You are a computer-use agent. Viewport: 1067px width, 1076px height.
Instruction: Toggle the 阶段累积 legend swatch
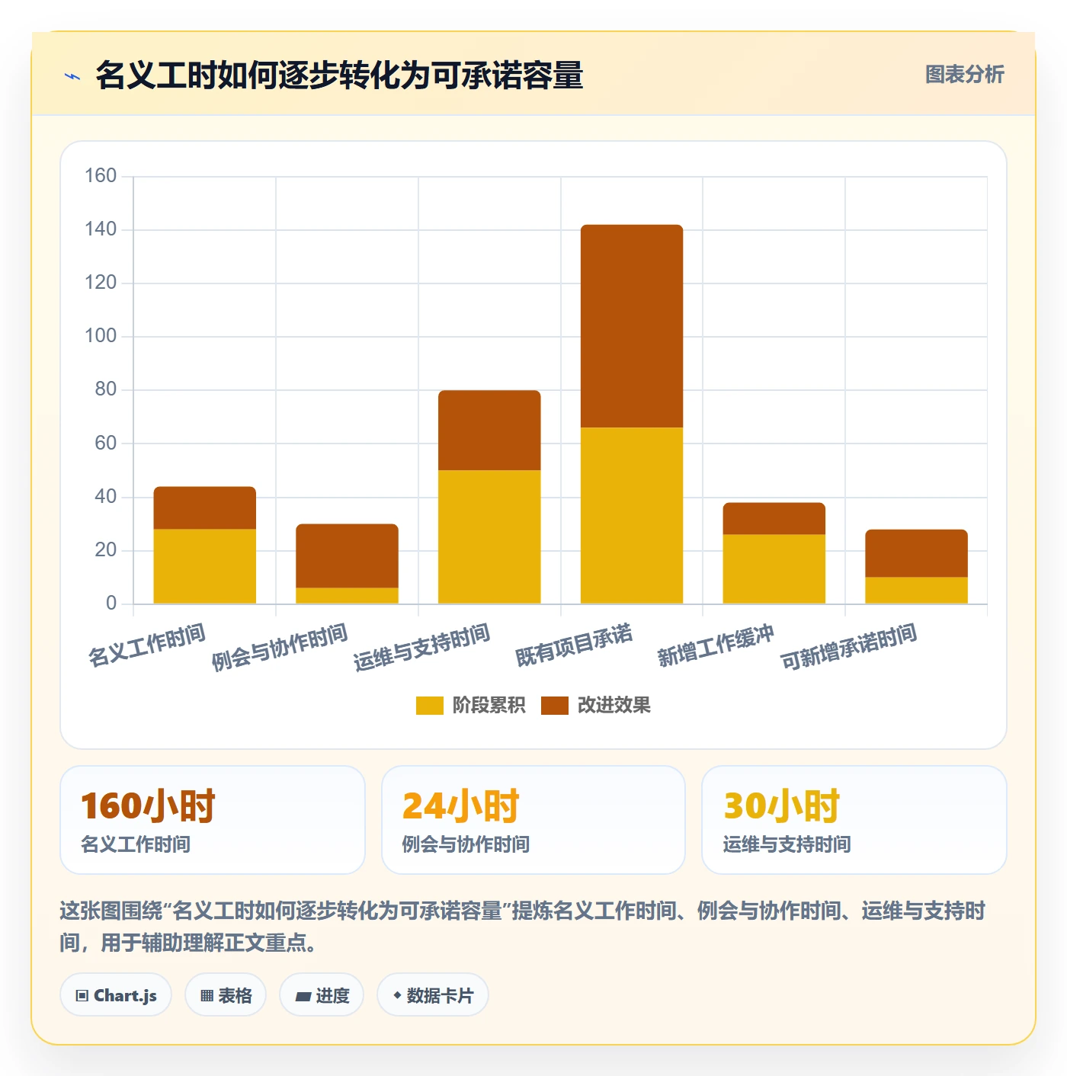pyautogui.click(x=429, y=706)
